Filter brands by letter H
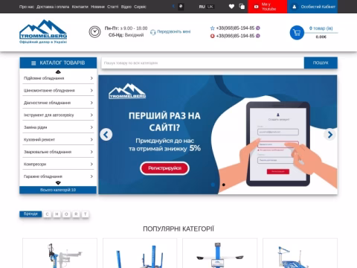357x268 pixels. pos(57,214)
